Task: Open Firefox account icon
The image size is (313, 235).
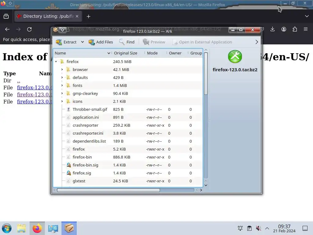Action: pos(284,29)
